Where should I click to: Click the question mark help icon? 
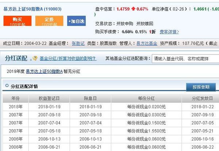coord(35,58)
